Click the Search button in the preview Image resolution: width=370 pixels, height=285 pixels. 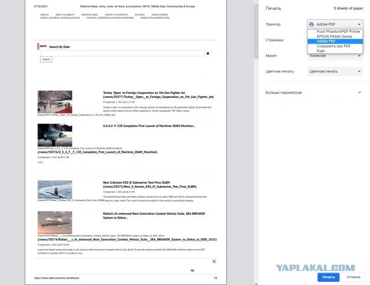tap(46, 59)
